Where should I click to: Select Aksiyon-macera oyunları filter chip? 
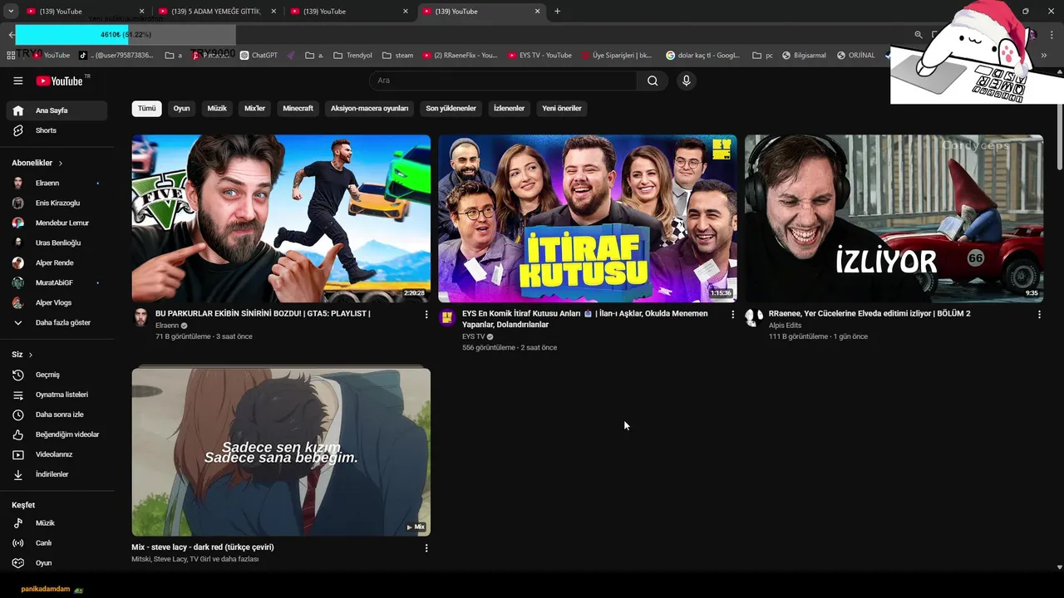369,108
